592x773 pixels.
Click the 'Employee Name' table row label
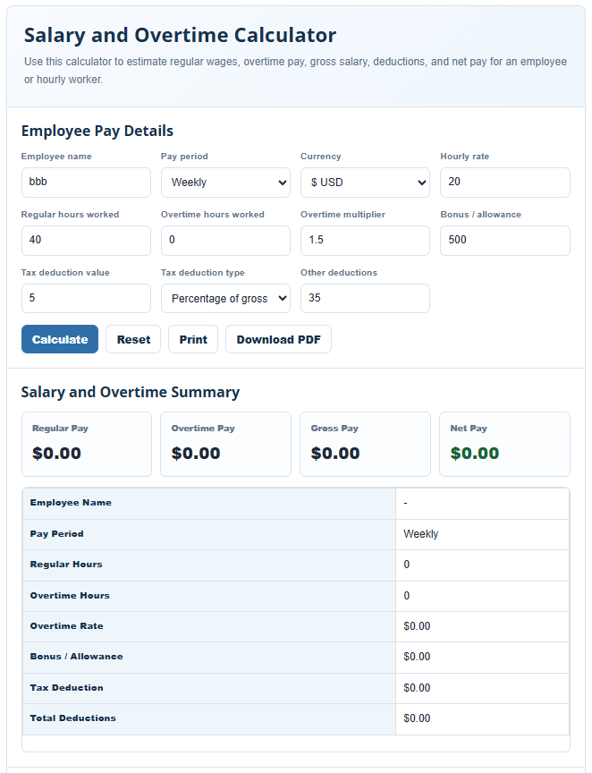coord(71,502)
